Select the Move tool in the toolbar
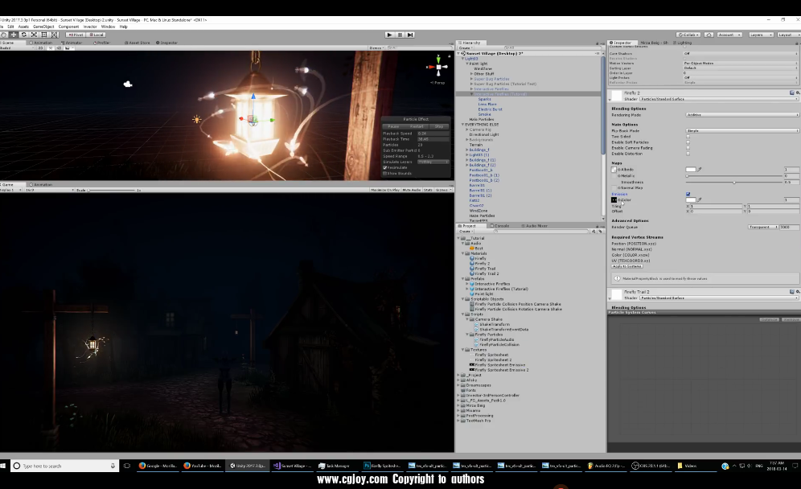 pyautogui.click(x=14, y=35)
